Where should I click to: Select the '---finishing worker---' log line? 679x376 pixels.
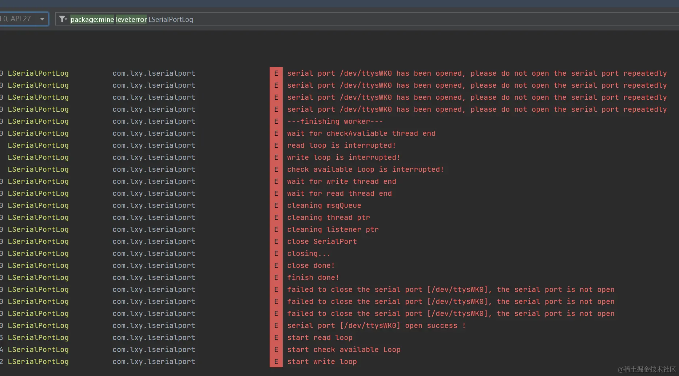[335, 121]
